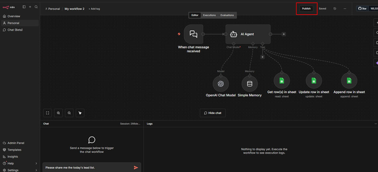The image size is (378, 172).
Task: Click the tidy up pointer icon
Action: 80,113
